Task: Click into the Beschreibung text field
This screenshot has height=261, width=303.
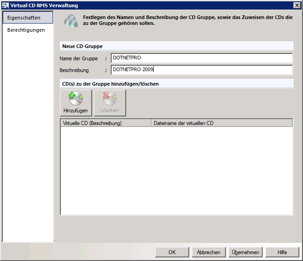Action: (202, 70)
